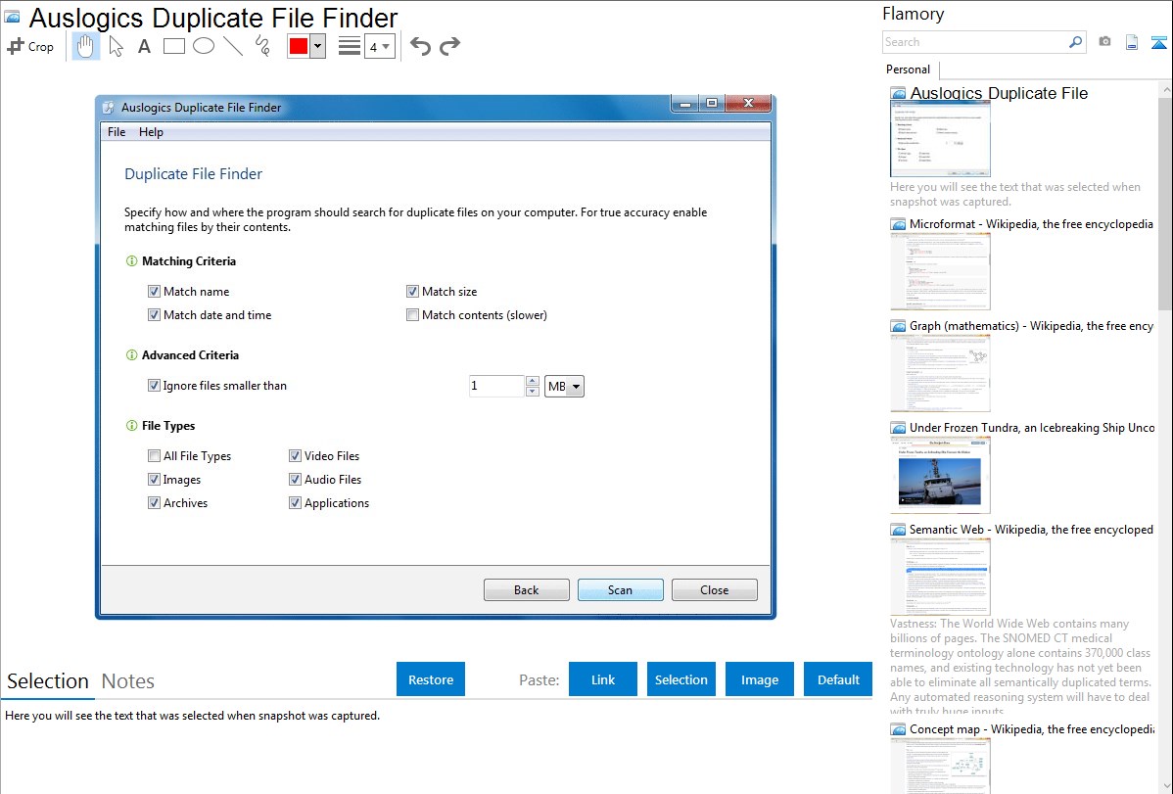
Task: Uncheck Applications file type
Action: (295, 503)
